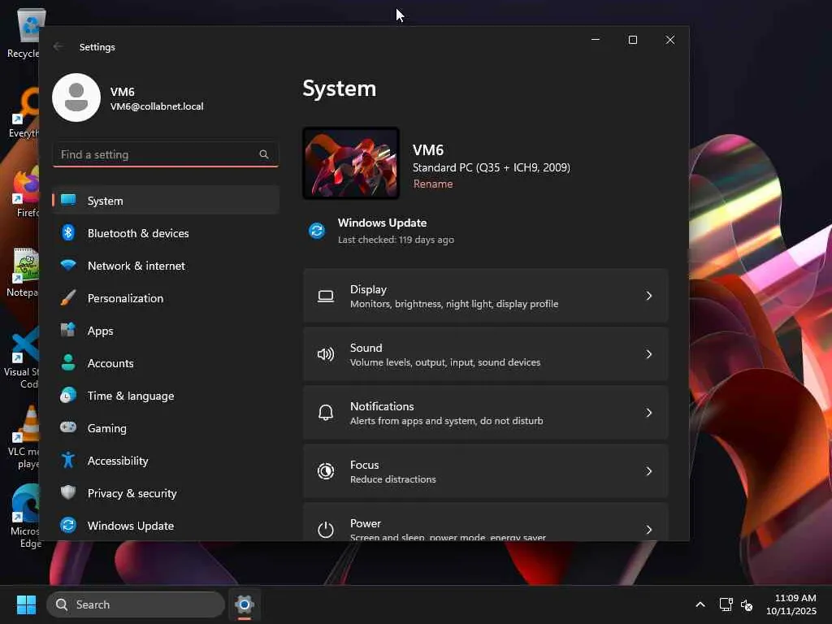The image size is (832, 624).
Task: Click the Find a setting search field
Action: pyautogui.click(x=166, y=154)
